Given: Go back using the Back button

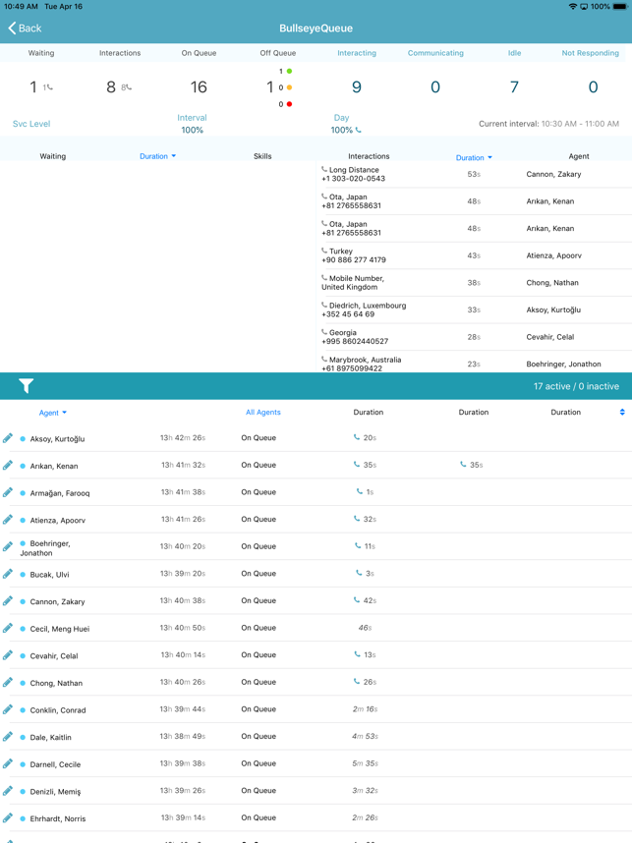Looking at the screenshot, I should pyautogui.click(x=25, y=28).
